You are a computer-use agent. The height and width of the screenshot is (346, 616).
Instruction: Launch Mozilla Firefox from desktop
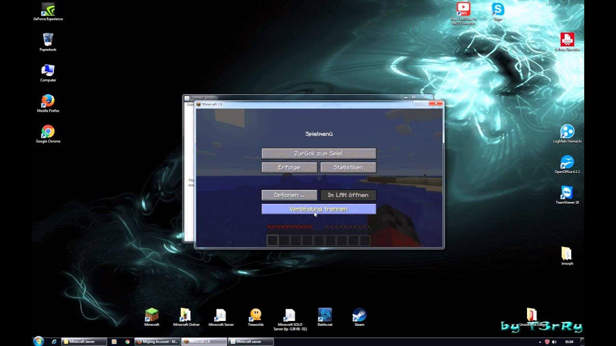point(48,103)
